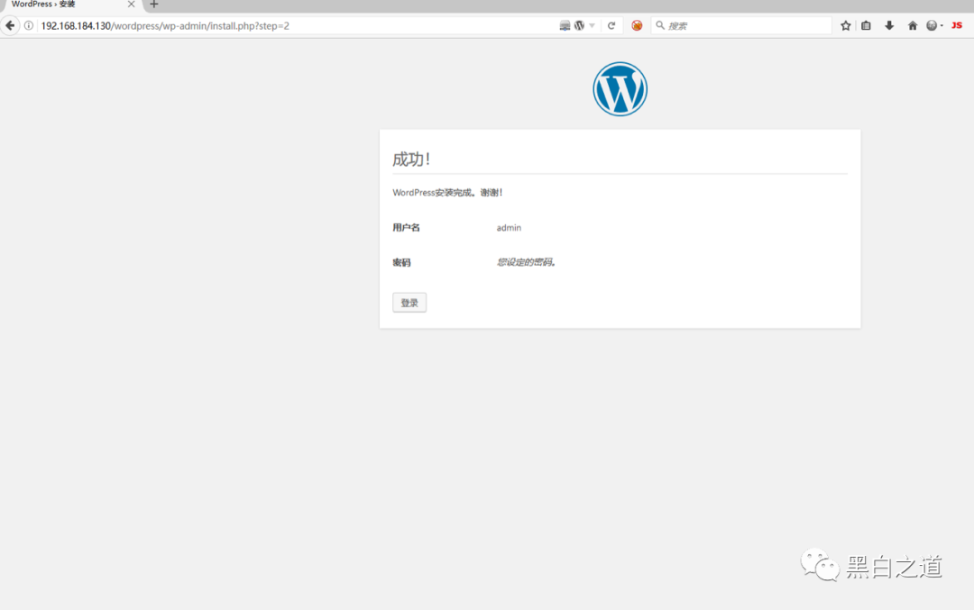Image resolution: width=974 pixels, height=610 pixels.
Task: Show bookmarks list icon
Action: pos(866,25)
